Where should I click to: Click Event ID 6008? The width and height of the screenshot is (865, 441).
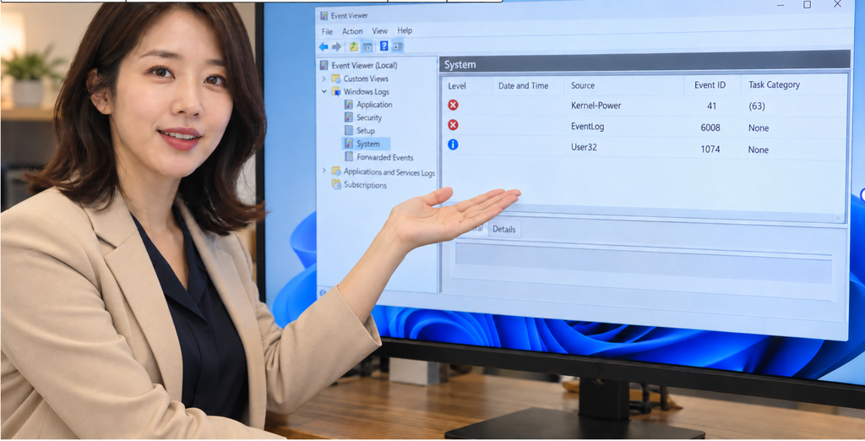[x=710, y=128]
